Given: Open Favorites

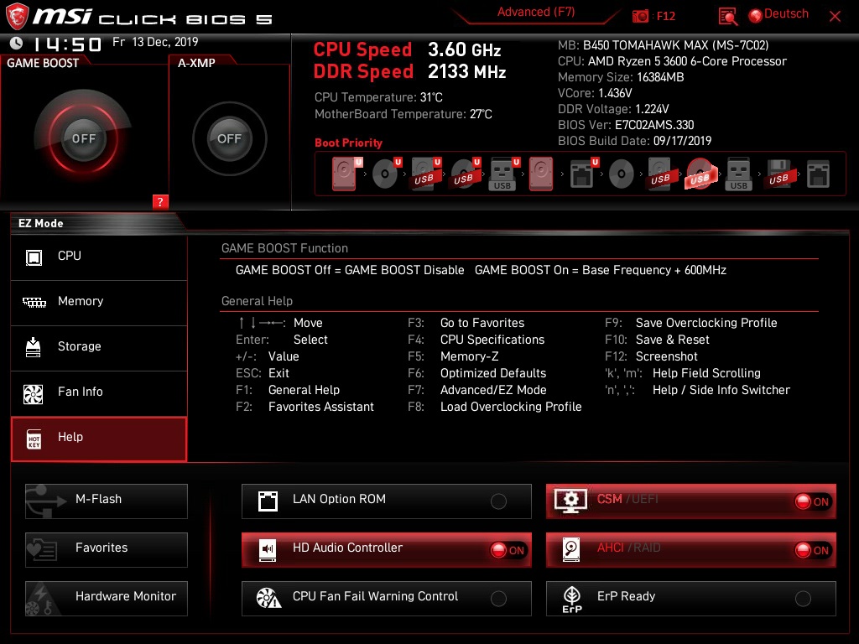Looking at the screenshot, I should tap(107, 550).
